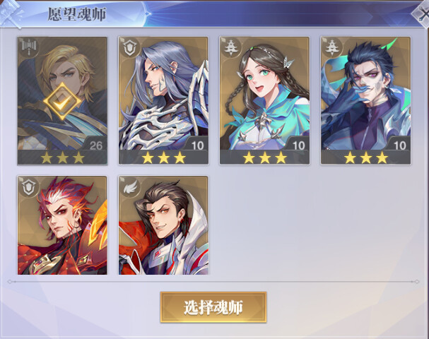Image resolution: width=429 pixels, height=339 pixels.
Task: Click the 选择魂师 confirm button
Action: tap(213, 307)
